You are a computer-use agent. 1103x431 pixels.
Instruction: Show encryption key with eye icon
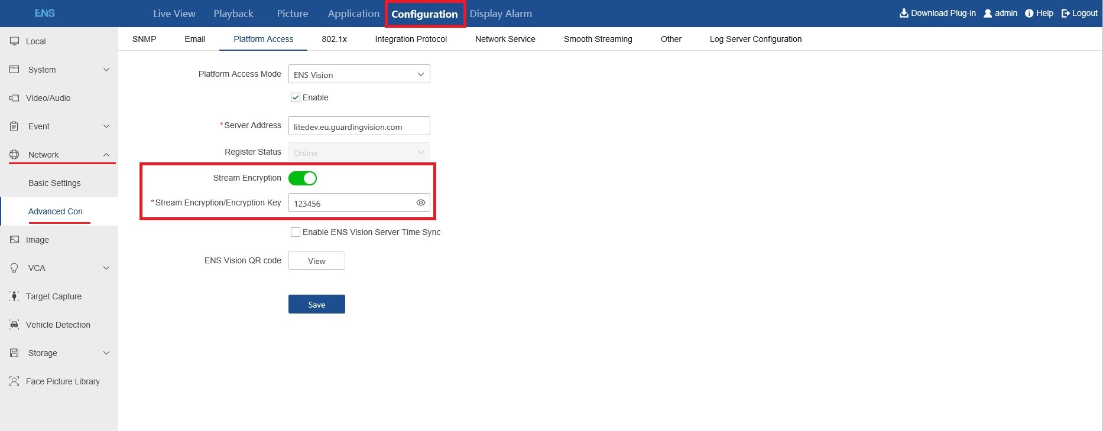click(x=421, y=203)
